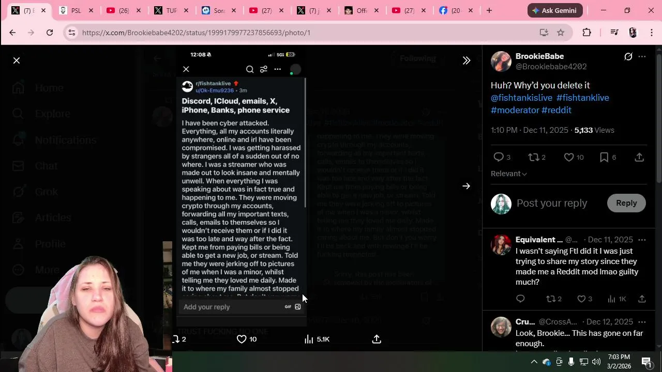Click the @fishtankislive mention link

coord(521,98)
